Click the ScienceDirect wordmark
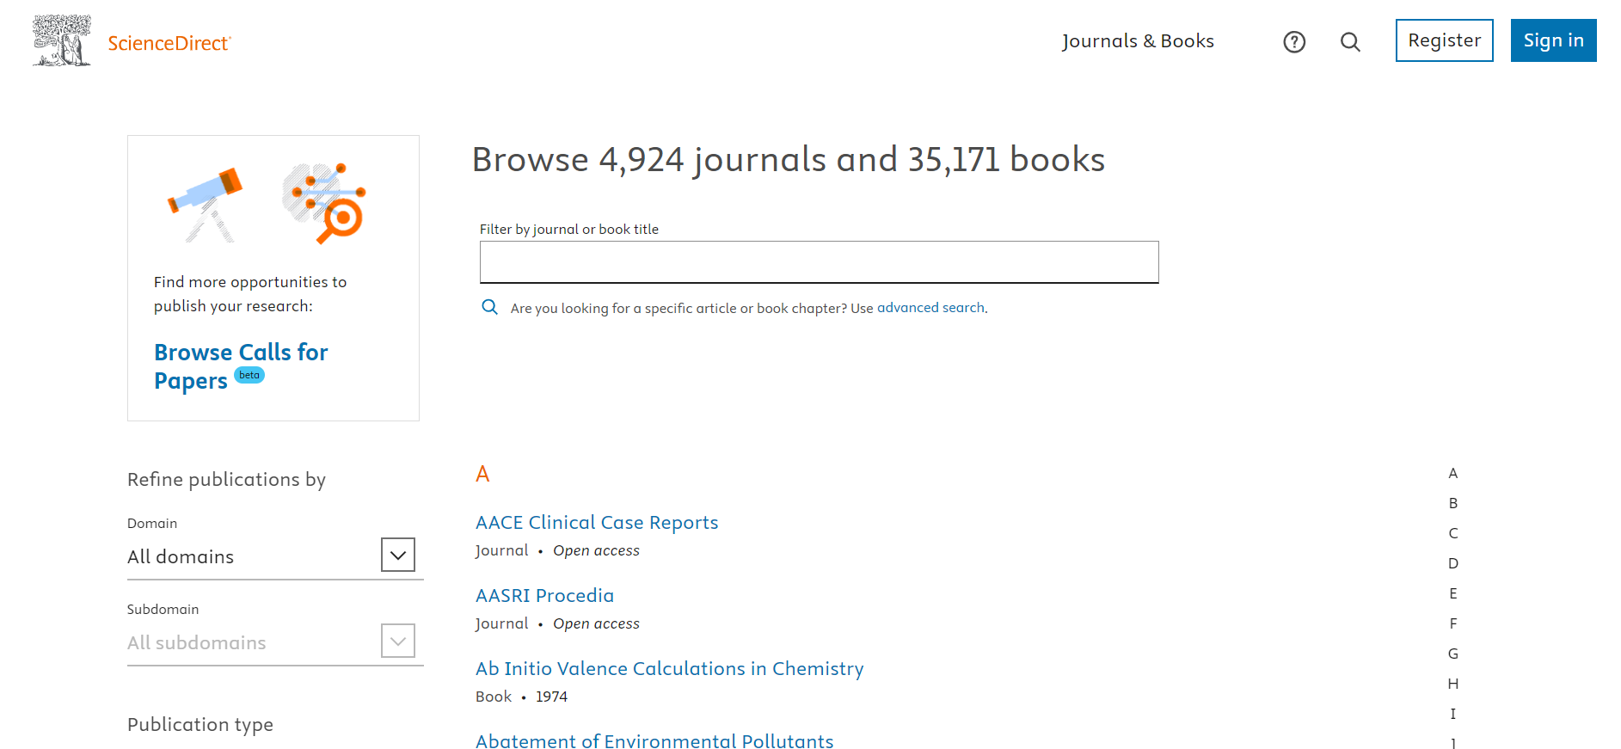Screen dimensions: 1621x749 [x=169, y=43]
